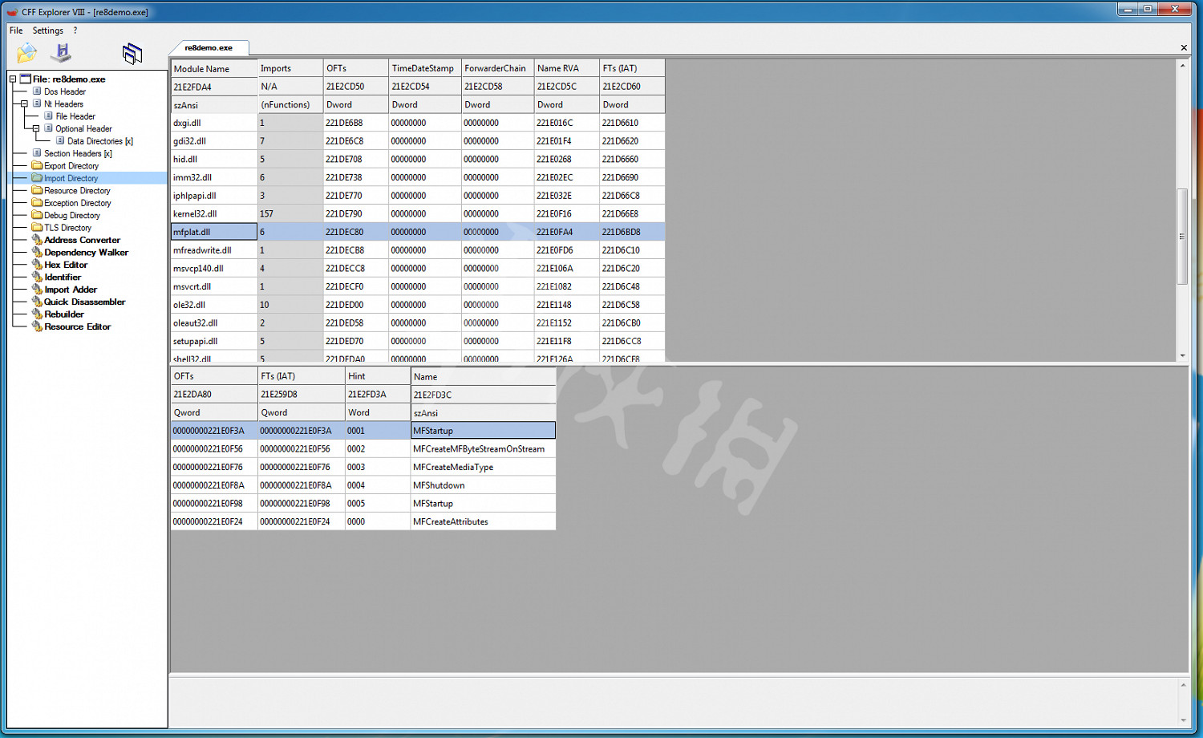Screen dimensions: 1203x738
Task: Open the help menu with the question mark
Action: (75, 30)
